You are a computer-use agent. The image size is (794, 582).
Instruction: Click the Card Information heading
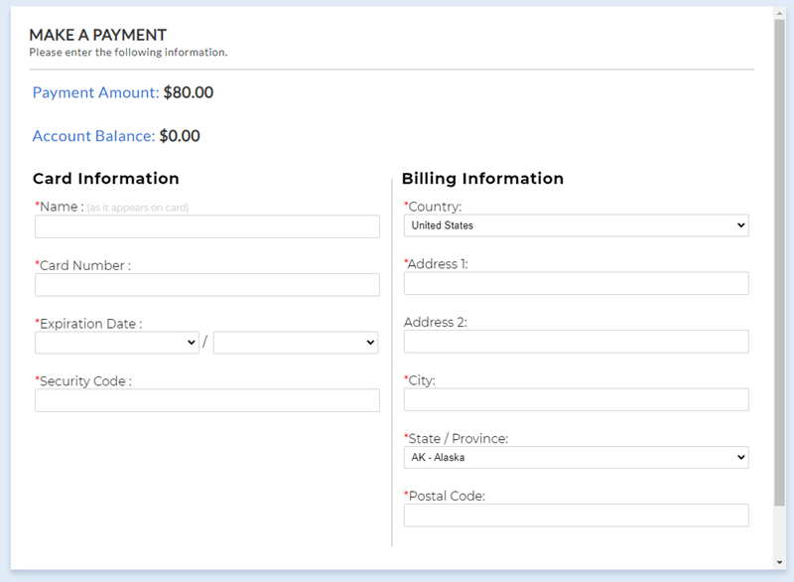106,179
